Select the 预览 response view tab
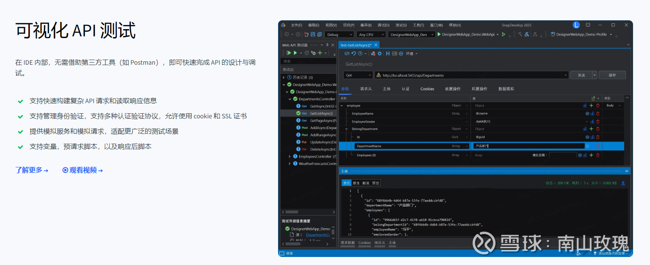The height and width of the screenshot is (265, 650). 375,183
